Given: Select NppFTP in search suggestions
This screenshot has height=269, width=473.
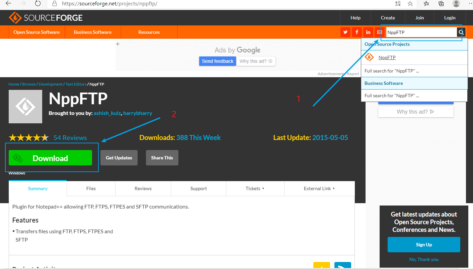Looking at the screenshot, I should tap(387, 57).
